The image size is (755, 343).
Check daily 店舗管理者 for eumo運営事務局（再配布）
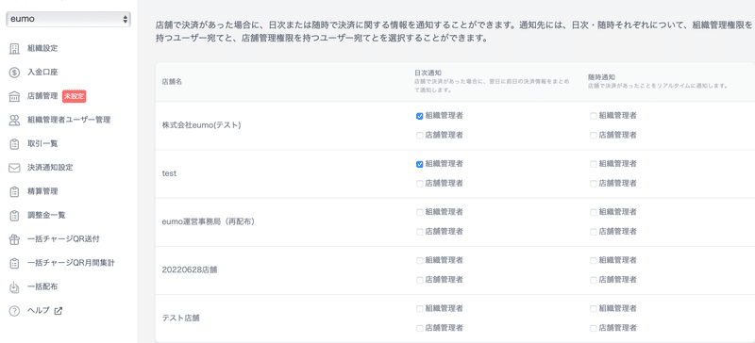[419, 232]
